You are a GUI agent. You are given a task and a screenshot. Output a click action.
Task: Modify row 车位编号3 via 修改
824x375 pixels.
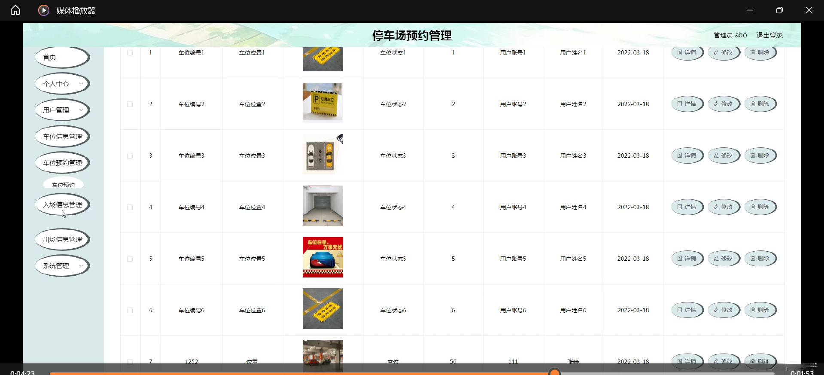(x=724, y=155)
